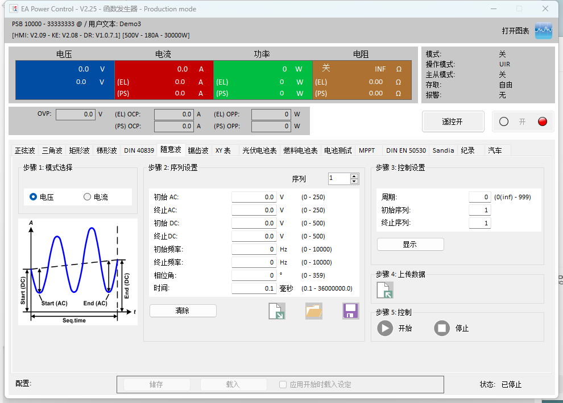Click the 初始频率 input field

point(254,249)
